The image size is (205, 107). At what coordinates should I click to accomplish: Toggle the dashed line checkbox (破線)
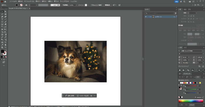[179, 25]
